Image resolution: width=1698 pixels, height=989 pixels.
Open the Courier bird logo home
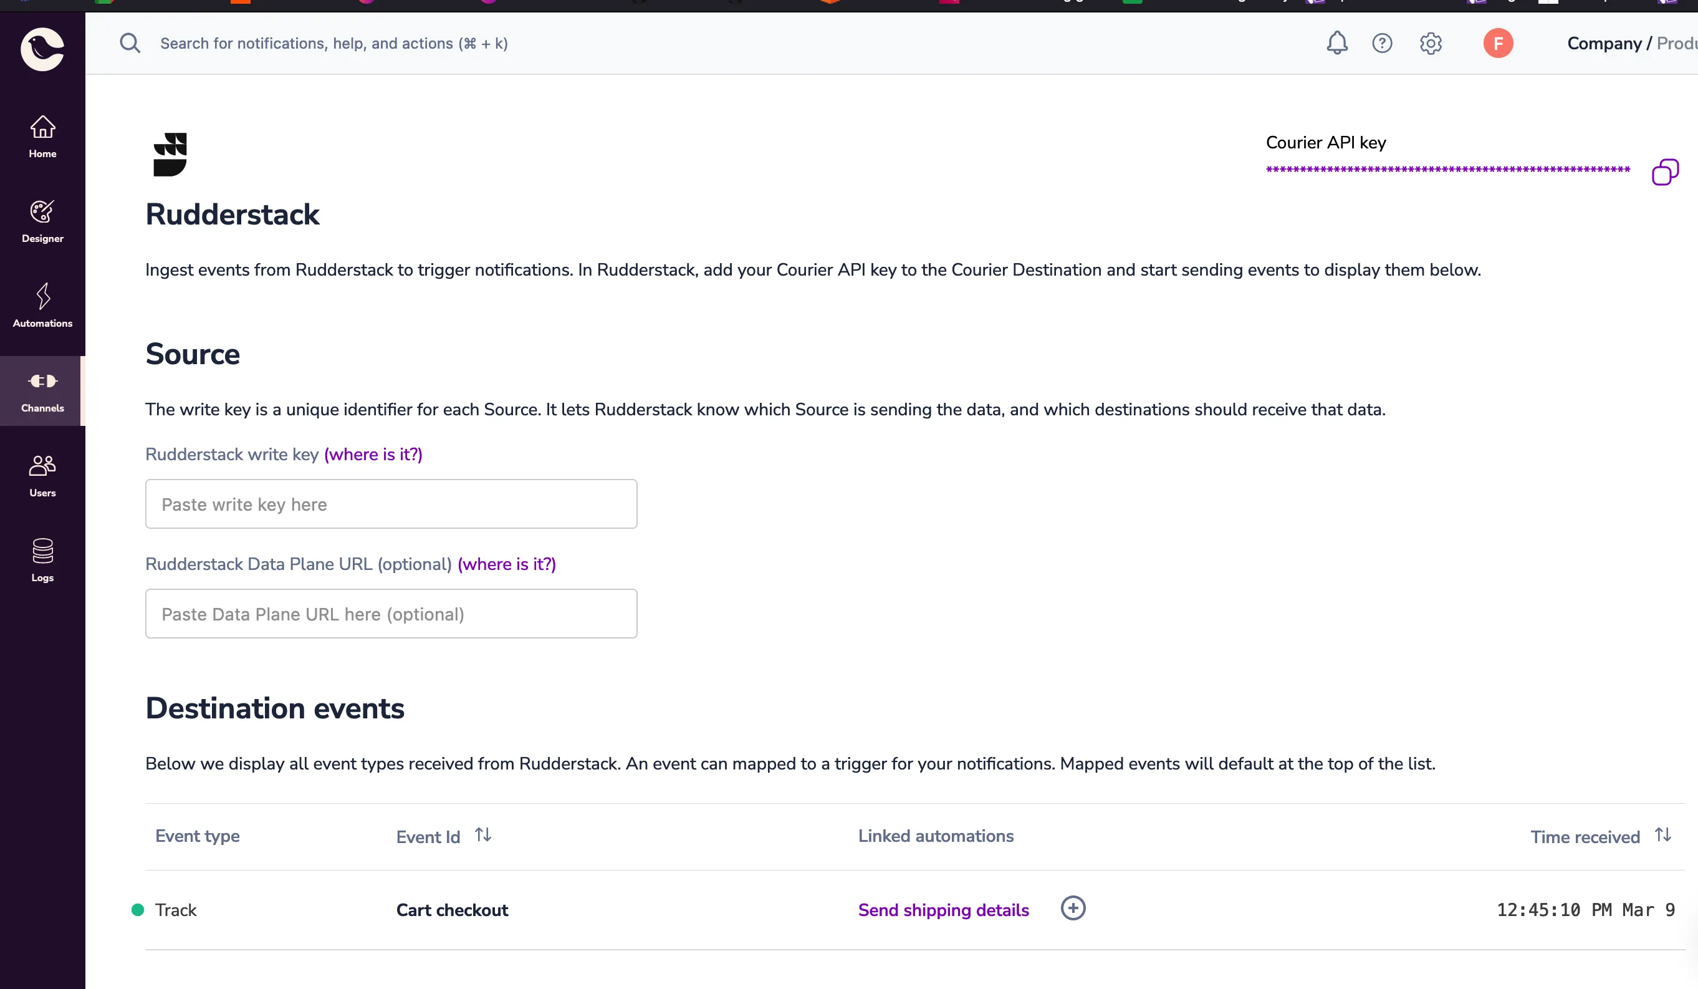coord(42,49)
